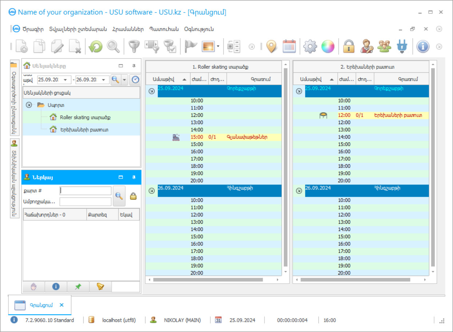This screenshot has width=453, height=332.
Task: Click the flag toolbar icon
Action: [x=191, y=47]
